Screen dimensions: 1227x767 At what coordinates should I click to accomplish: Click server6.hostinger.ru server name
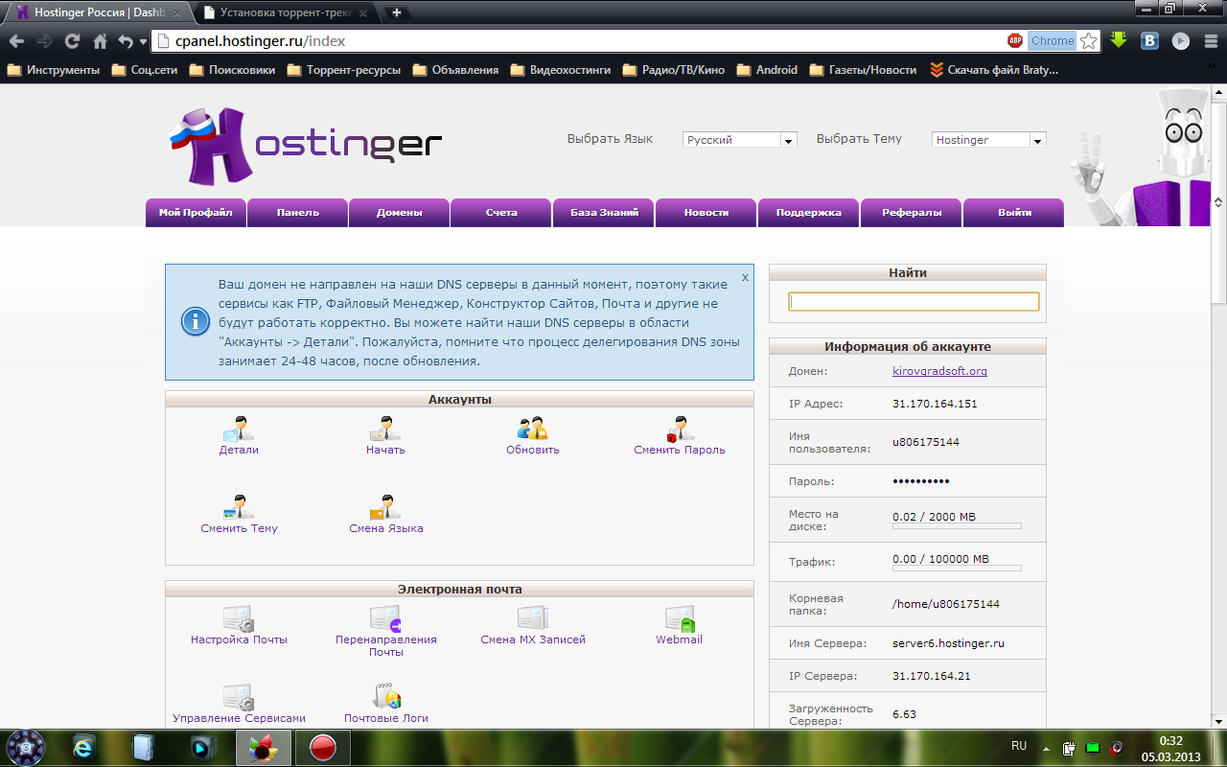point(948,643)
